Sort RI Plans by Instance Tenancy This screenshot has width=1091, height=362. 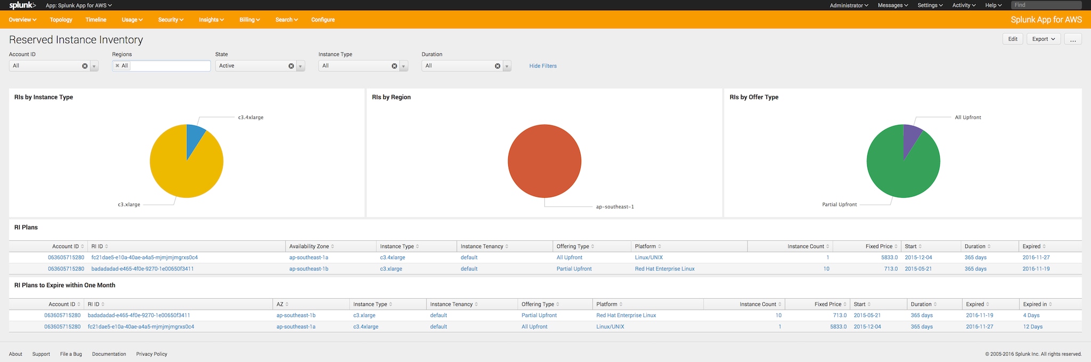click(x=484, y=247)
